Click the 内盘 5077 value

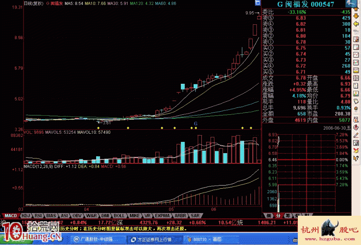(345, 120)
